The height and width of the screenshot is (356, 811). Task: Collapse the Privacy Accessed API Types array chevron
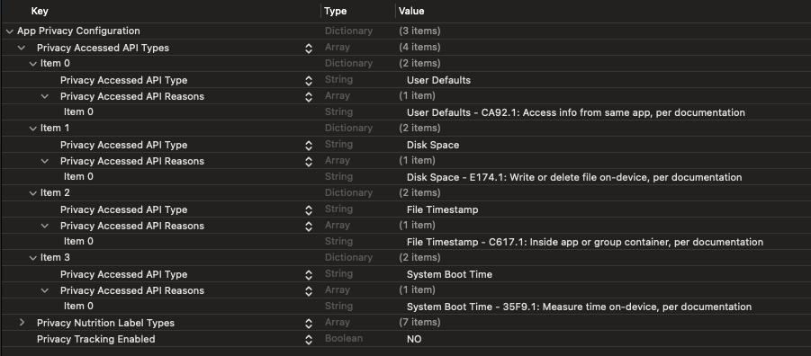pos(22,48)
